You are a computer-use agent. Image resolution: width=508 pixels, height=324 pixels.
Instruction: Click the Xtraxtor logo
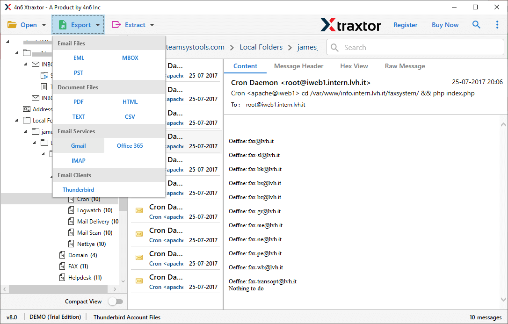coord(350,25)
